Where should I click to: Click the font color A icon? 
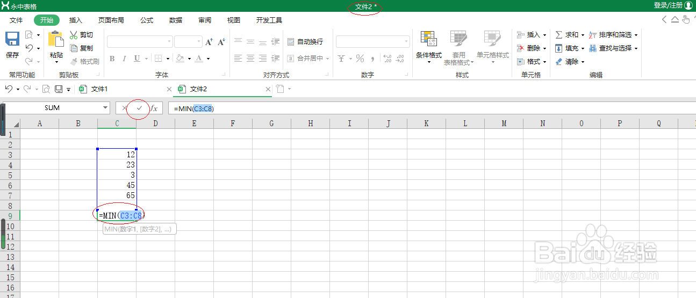pos(199,58)
